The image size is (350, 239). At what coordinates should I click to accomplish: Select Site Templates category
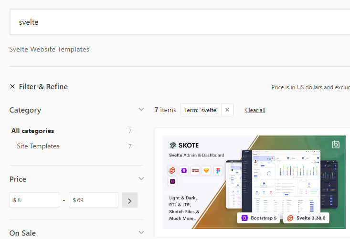(38, 146)
